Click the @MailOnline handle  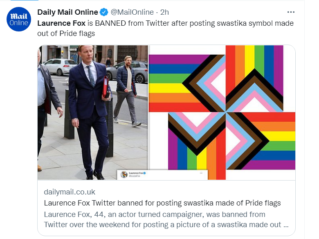tap(132, 12)
